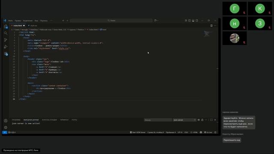Click the chat message Перепишите код

point(232,140)
